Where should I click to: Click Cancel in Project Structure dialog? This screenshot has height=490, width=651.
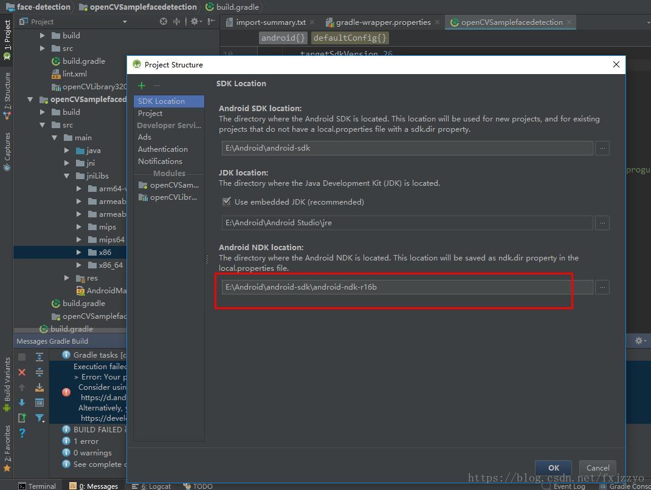[598, 468]
